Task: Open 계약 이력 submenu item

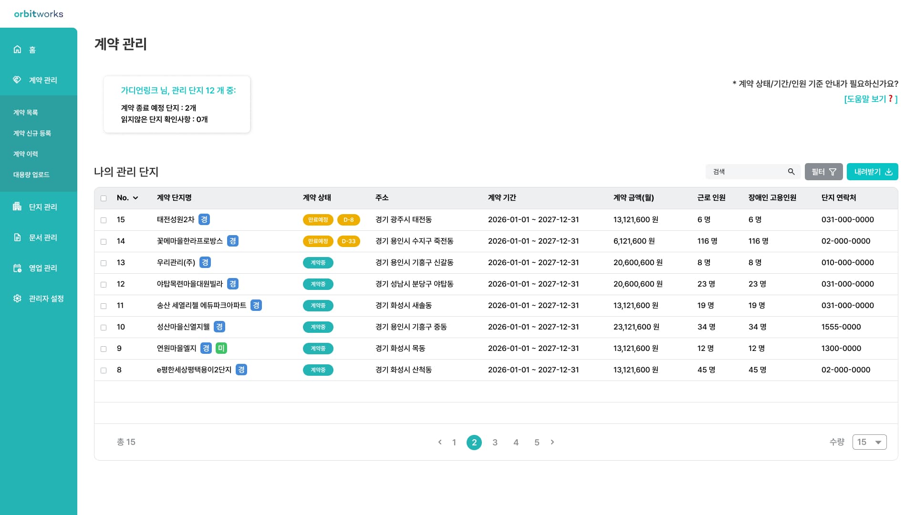Action: click(26, 154)
